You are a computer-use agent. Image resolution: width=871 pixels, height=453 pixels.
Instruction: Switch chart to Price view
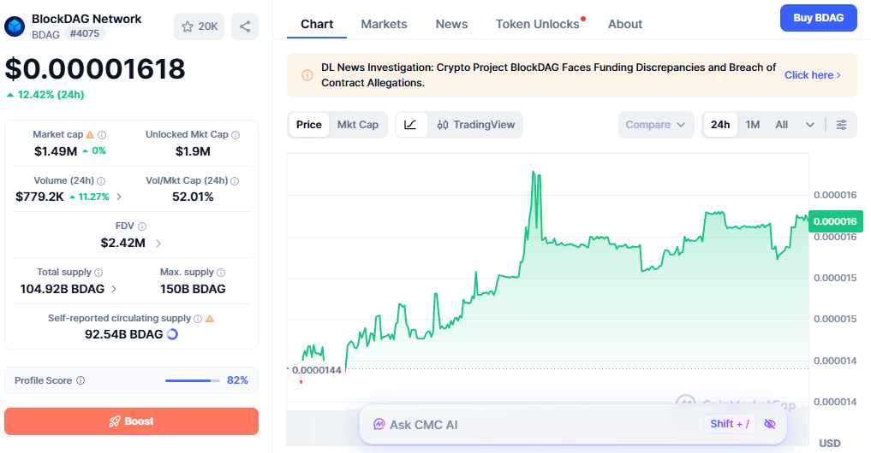(x=309, y=125)
